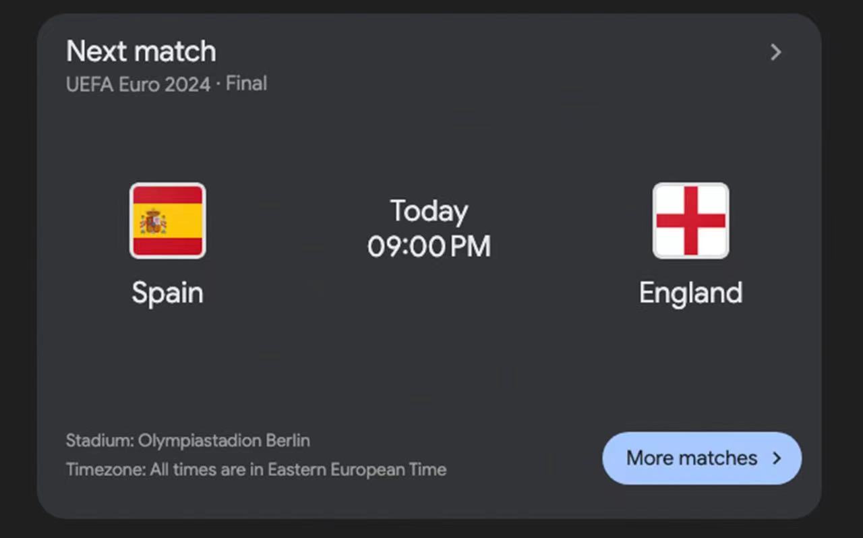Click the empty area below the kickoff time

click(x=429, y=324)
